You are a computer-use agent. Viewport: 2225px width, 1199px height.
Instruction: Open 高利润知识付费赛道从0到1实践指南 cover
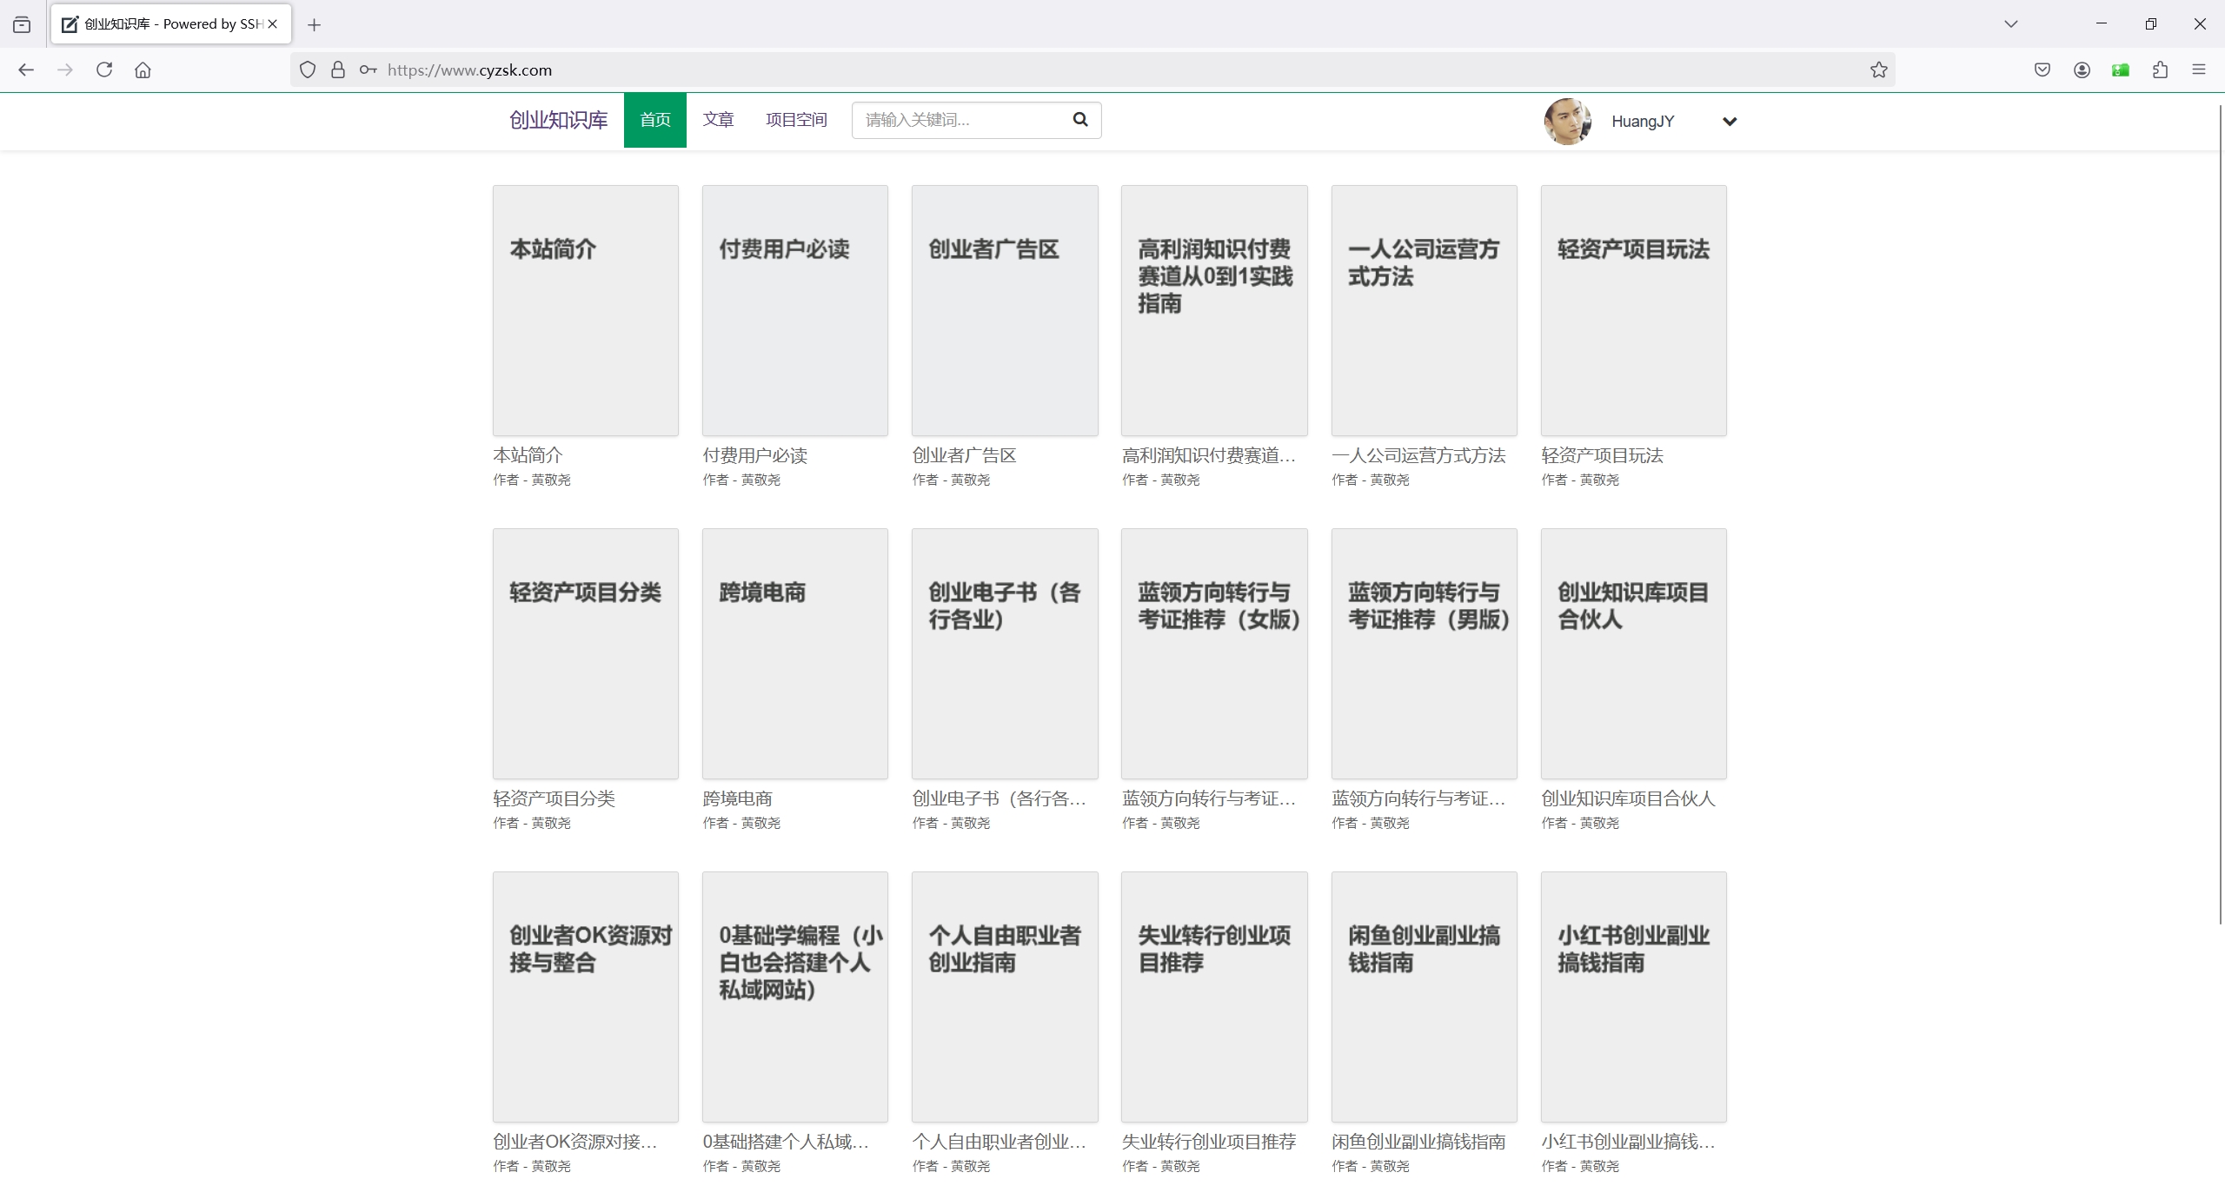[1214, 310]
